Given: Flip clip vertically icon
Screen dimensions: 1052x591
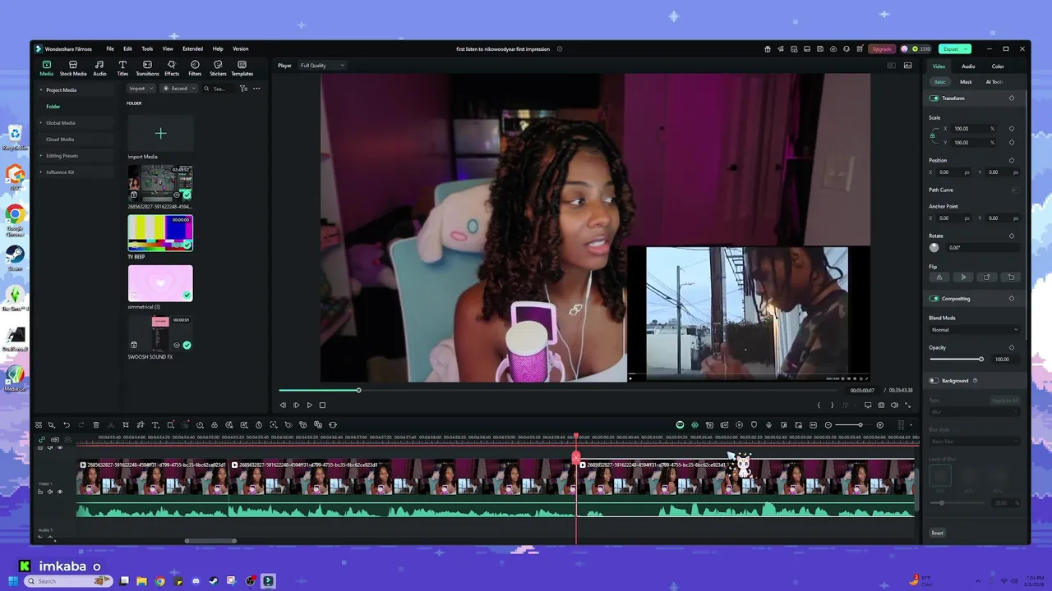Looking at the screenshot, I should point(963,277).
